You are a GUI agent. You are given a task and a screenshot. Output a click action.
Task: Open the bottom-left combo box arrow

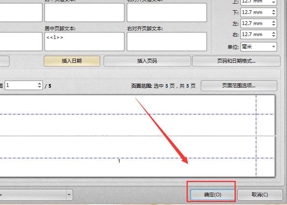click(x=69, y=195)
